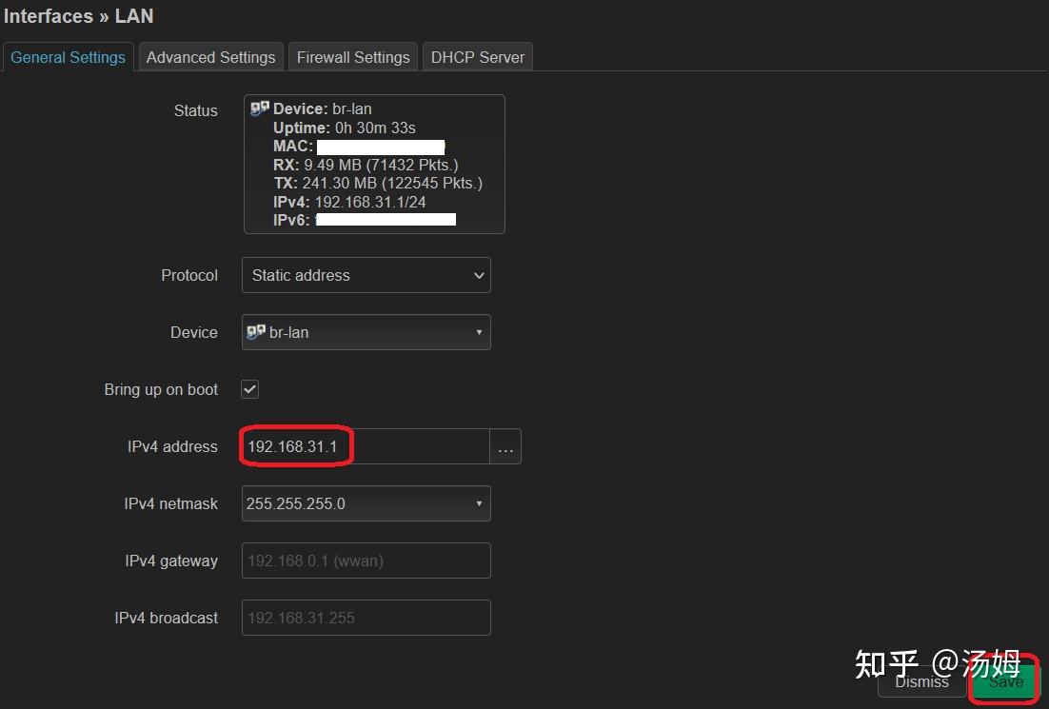Click the Dismiss button
The image size is (1049, 709).
(x=920, y=681)
